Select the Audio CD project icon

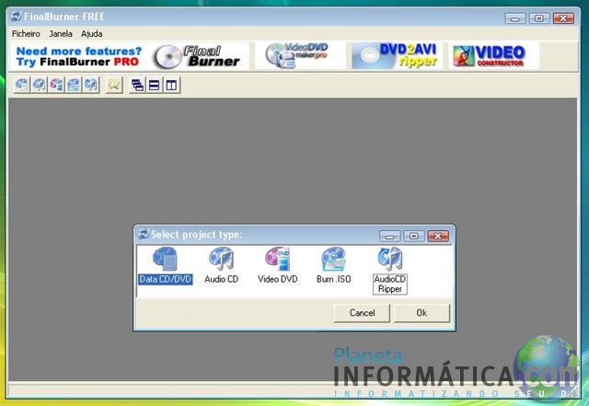221,259
